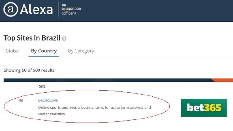Screen dimensions: 233x131
Task: Click the empty navy banner area
Action: [157, 11]
